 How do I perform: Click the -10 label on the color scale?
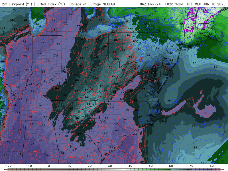(28, 166)
